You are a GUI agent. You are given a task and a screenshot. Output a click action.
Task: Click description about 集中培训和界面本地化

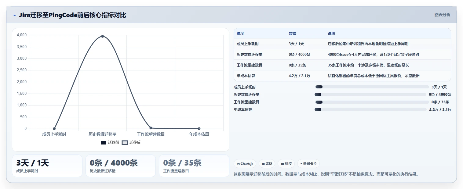[368, 44]
